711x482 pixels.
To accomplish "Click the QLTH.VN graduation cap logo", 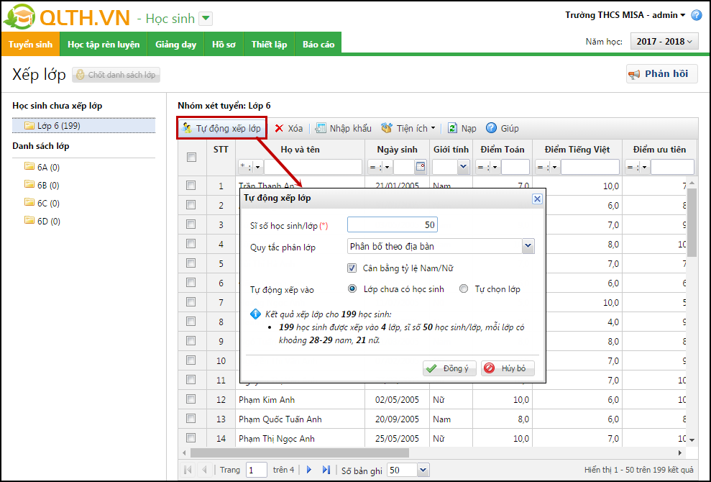I will [19, 17].
